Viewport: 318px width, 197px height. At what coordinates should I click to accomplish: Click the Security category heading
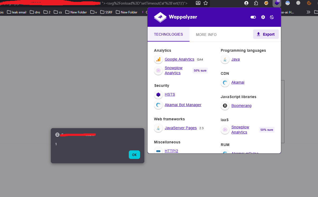[x=162, y=86]
